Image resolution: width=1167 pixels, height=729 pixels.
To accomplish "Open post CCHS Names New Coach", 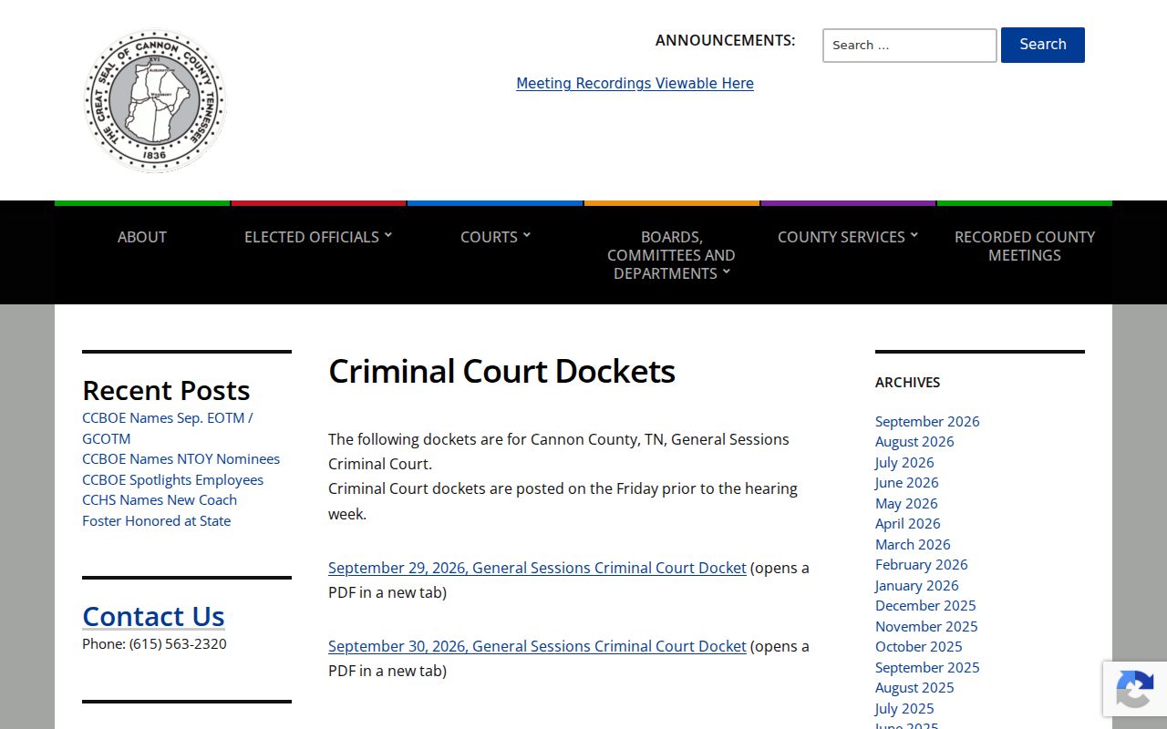I will 160,500.
